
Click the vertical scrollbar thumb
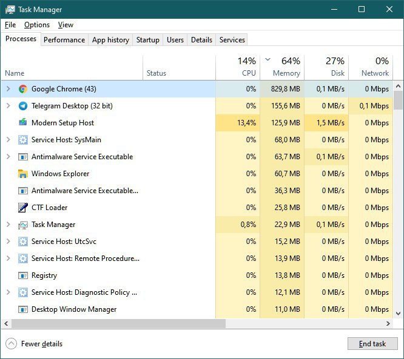point(399,100)
